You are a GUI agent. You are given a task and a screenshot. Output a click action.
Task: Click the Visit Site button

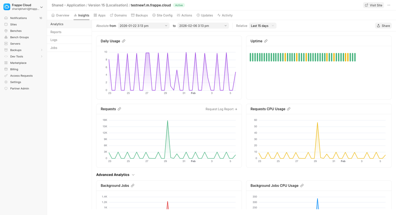(x=373, y=5)
